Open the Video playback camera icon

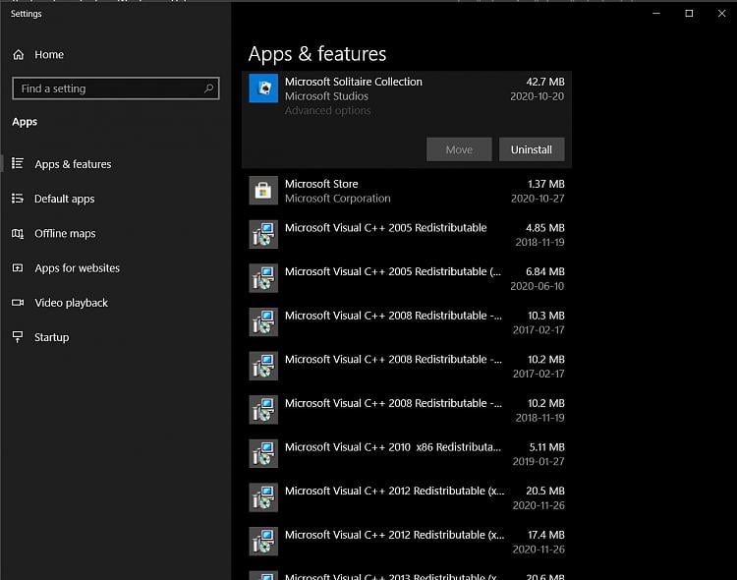[x=18, y=303]
